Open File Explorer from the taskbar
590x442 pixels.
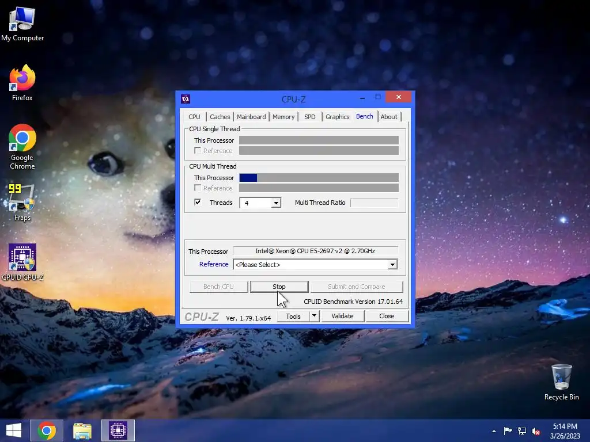pos(82,430)
